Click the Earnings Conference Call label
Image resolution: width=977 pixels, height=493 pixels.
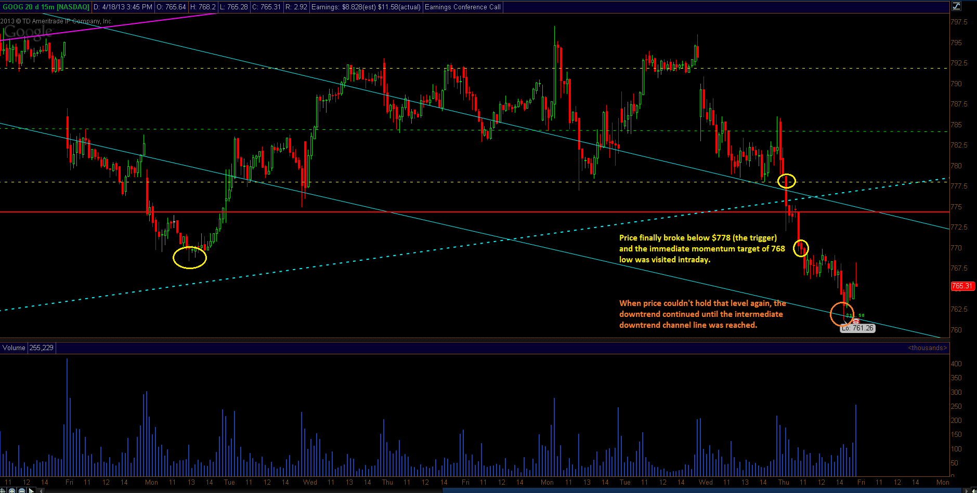462,7
